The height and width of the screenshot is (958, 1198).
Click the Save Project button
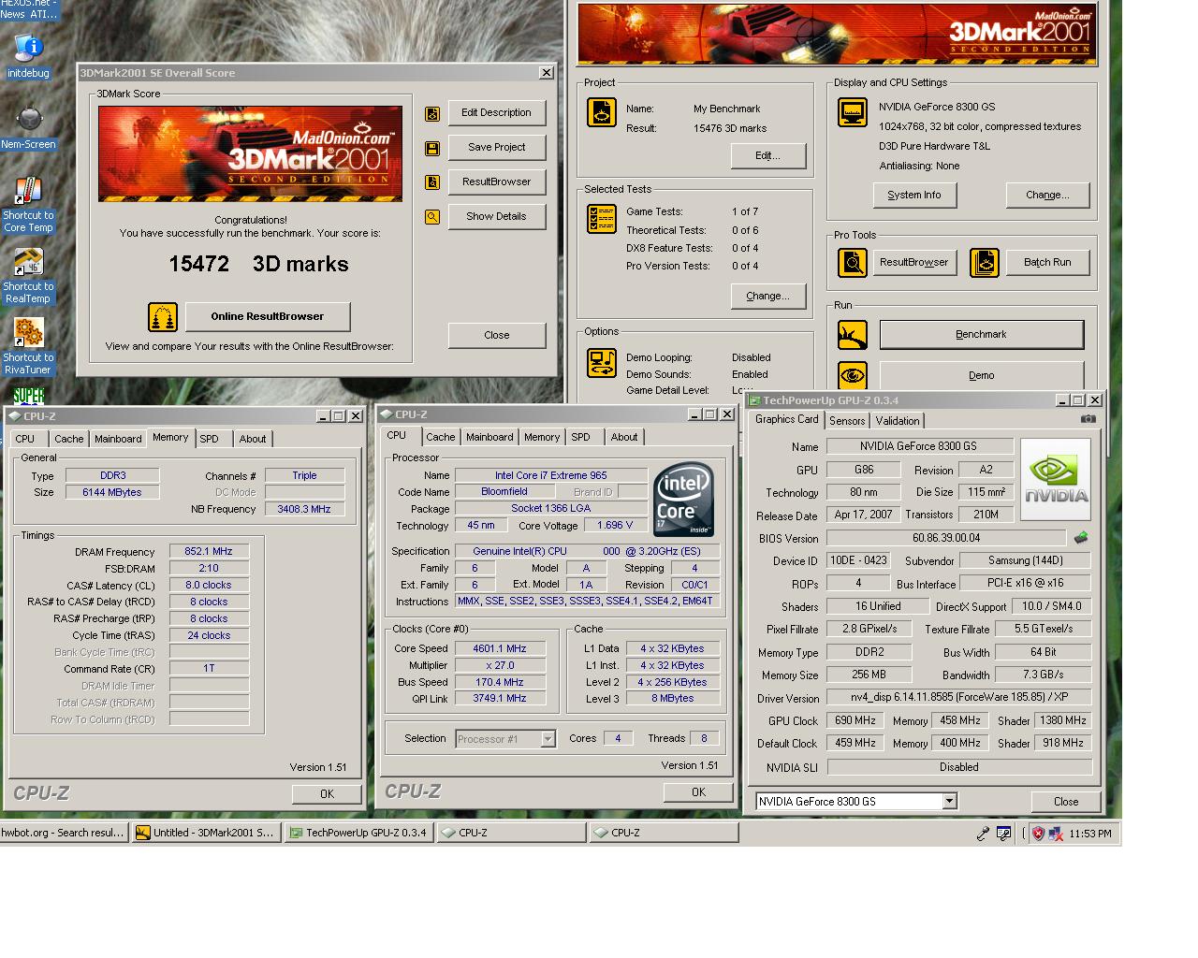click(496, 147)
